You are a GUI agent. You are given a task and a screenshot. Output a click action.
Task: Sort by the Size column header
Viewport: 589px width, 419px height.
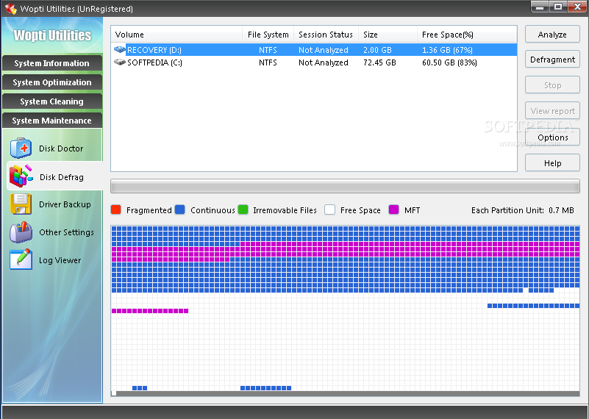pos(388,35)
